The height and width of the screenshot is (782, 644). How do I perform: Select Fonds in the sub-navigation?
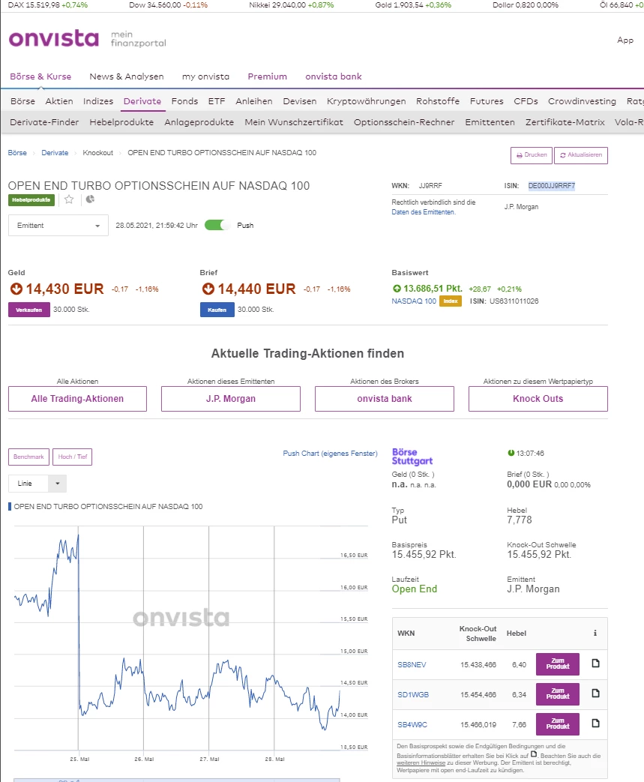coord(184,101)
